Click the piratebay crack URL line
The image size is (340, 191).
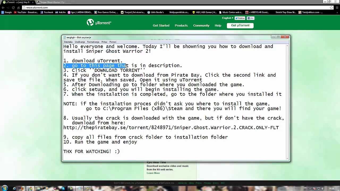[x=171, y=128]
